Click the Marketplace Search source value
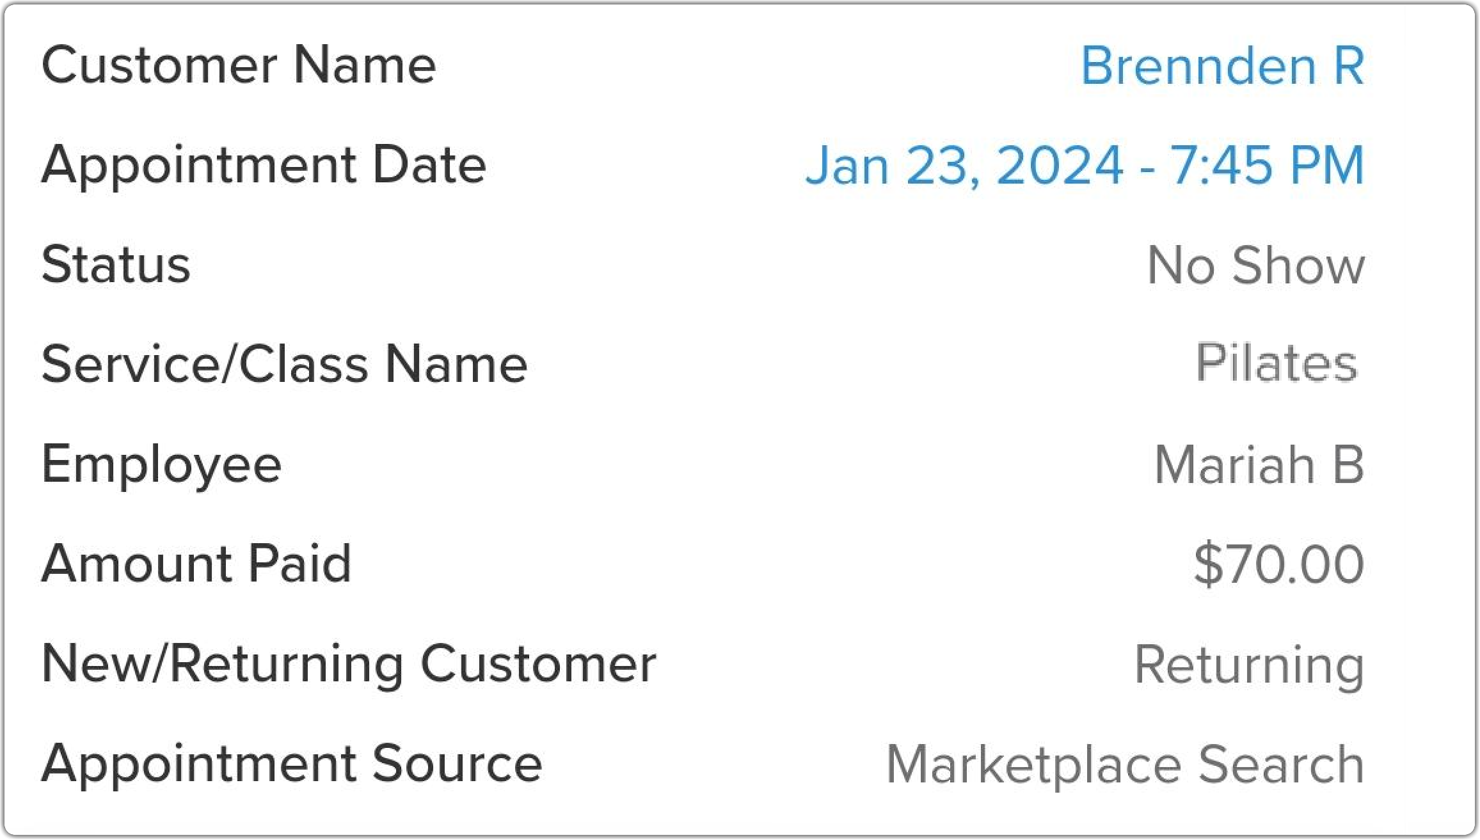 pos(1126,765)
